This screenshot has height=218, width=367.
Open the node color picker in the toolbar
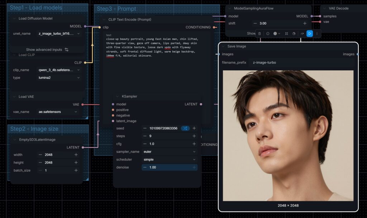(x=277, y=34)
